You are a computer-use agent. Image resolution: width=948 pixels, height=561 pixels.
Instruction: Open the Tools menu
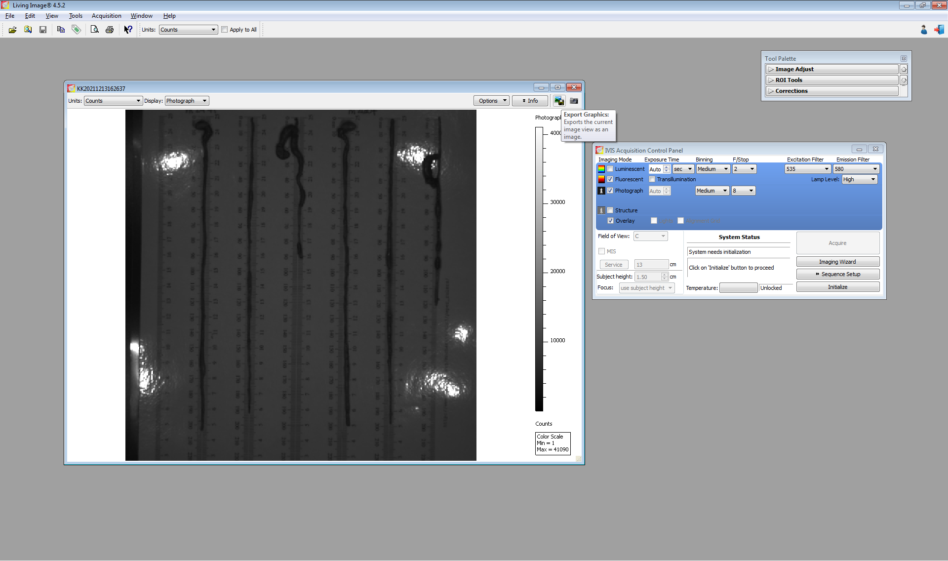(x=76, y=16)
